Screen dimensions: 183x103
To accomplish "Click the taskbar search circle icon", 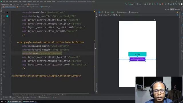I will 5,102.
